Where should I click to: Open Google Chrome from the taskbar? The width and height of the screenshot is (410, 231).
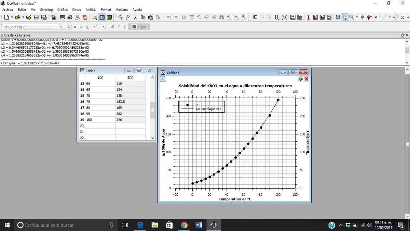tap(184, 225)
